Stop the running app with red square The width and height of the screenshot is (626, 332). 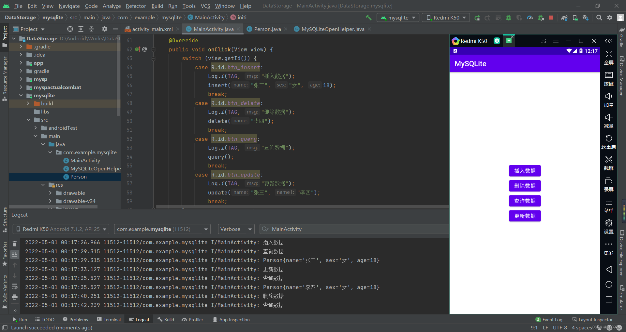551,18
